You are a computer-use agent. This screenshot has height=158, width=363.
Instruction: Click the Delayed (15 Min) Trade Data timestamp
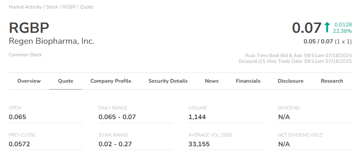[x=295, y=62]
